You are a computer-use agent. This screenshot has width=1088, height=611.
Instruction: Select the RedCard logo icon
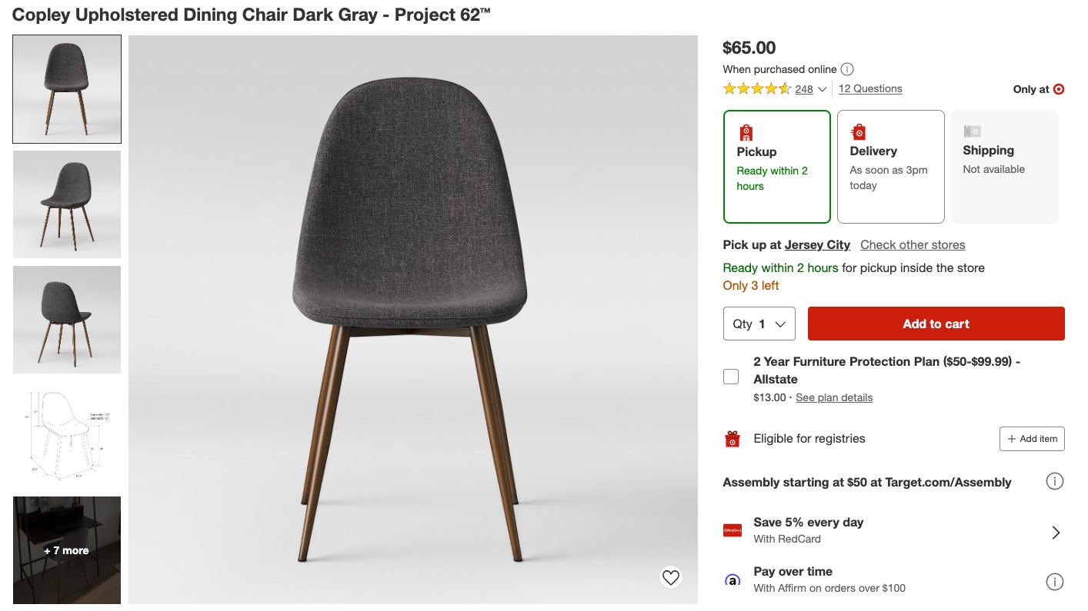pos(733,530)
